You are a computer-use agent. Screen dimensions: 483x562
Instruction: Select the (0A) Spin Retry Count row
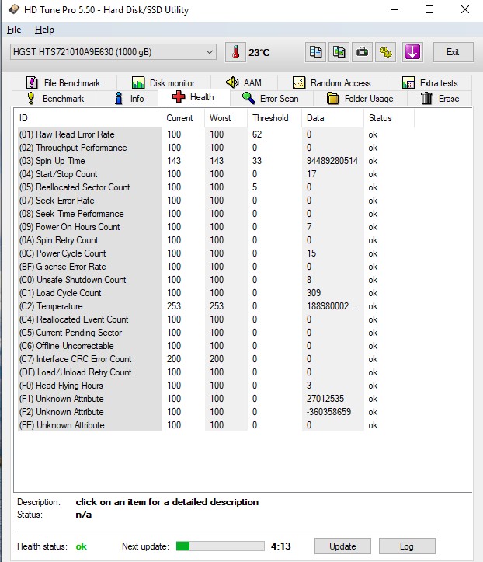point(216,240)
